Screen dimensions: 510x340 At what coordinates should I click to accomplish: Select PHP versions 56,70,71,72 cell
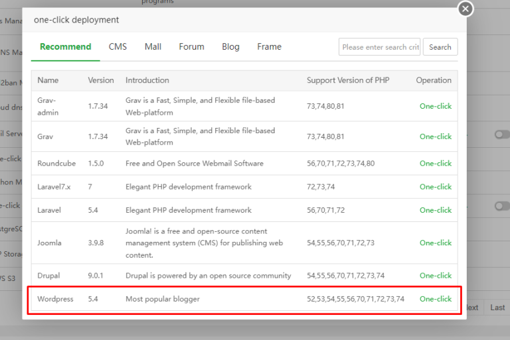pyautogui.click(x=325, y=210)
